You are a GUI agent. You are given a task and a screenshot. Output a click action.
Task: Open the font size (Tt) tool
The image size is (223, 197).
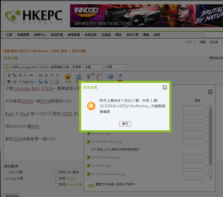tap(20, 75)
